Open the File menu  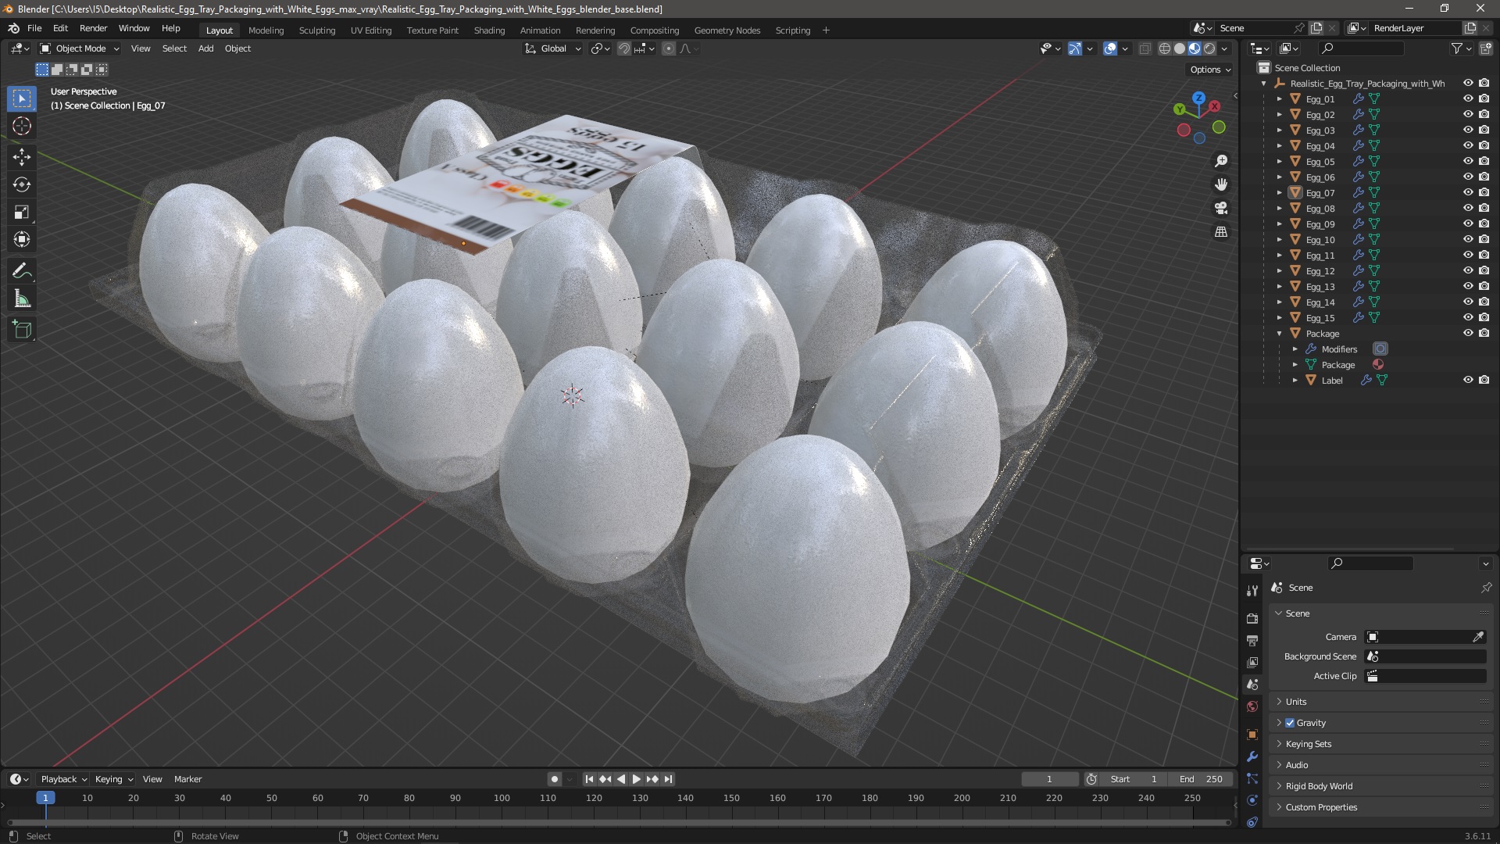pos(34,28)
